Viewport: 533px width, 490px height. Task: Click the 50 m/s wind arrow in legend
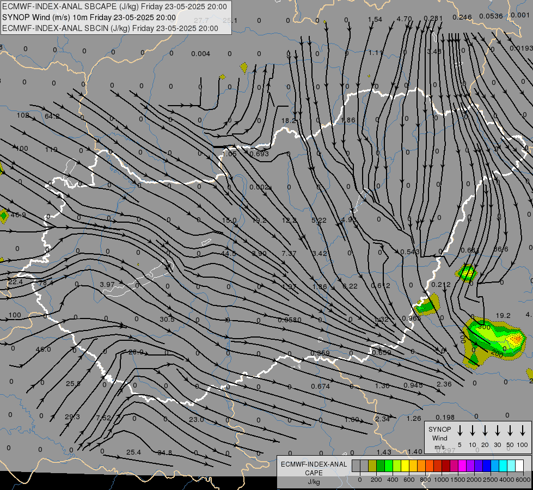(x=510, y=431)
